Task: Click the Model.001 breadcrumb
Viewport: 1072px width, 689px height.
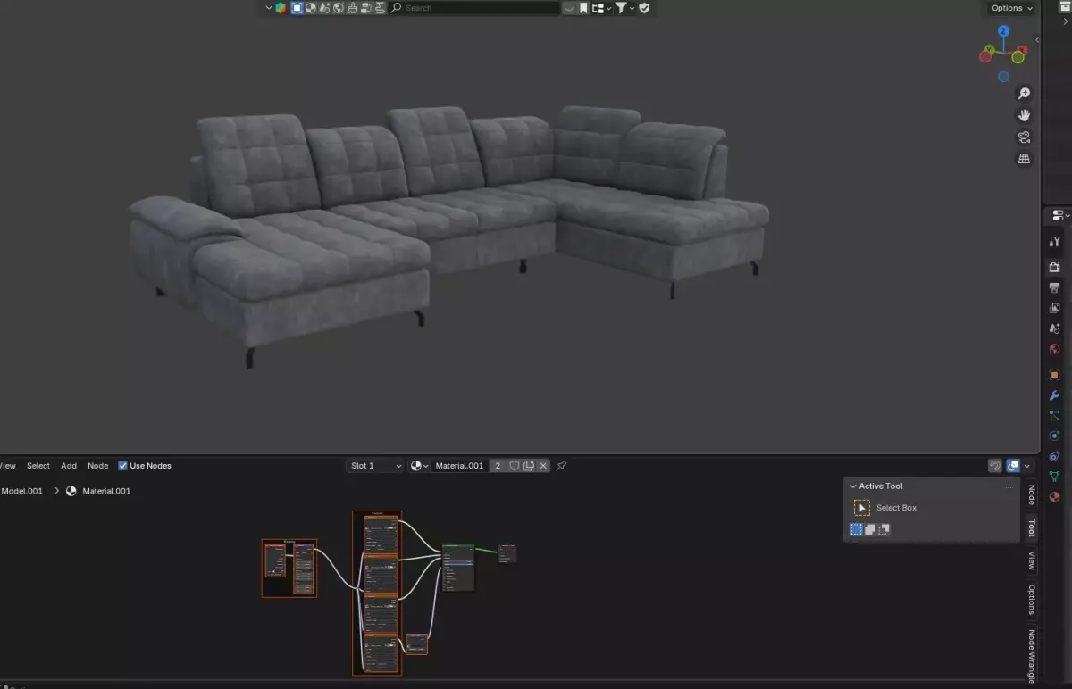Action: (21, 491)
